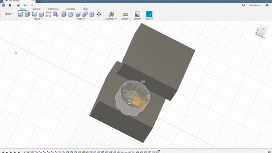Select the Revolve tool

click(34, 14)
